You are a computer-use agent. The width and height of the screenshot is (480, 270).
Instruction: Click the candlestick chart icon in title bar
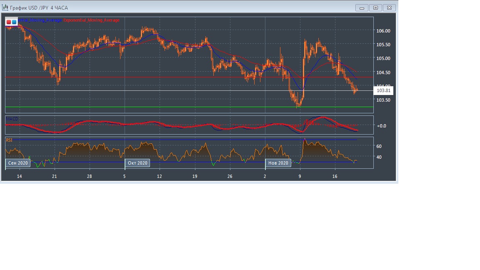(x=5, y=7)
